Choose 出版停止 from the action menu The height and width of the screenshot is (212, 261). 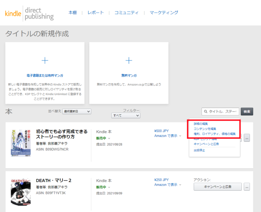pyautogui.click(x=199, y=150)
